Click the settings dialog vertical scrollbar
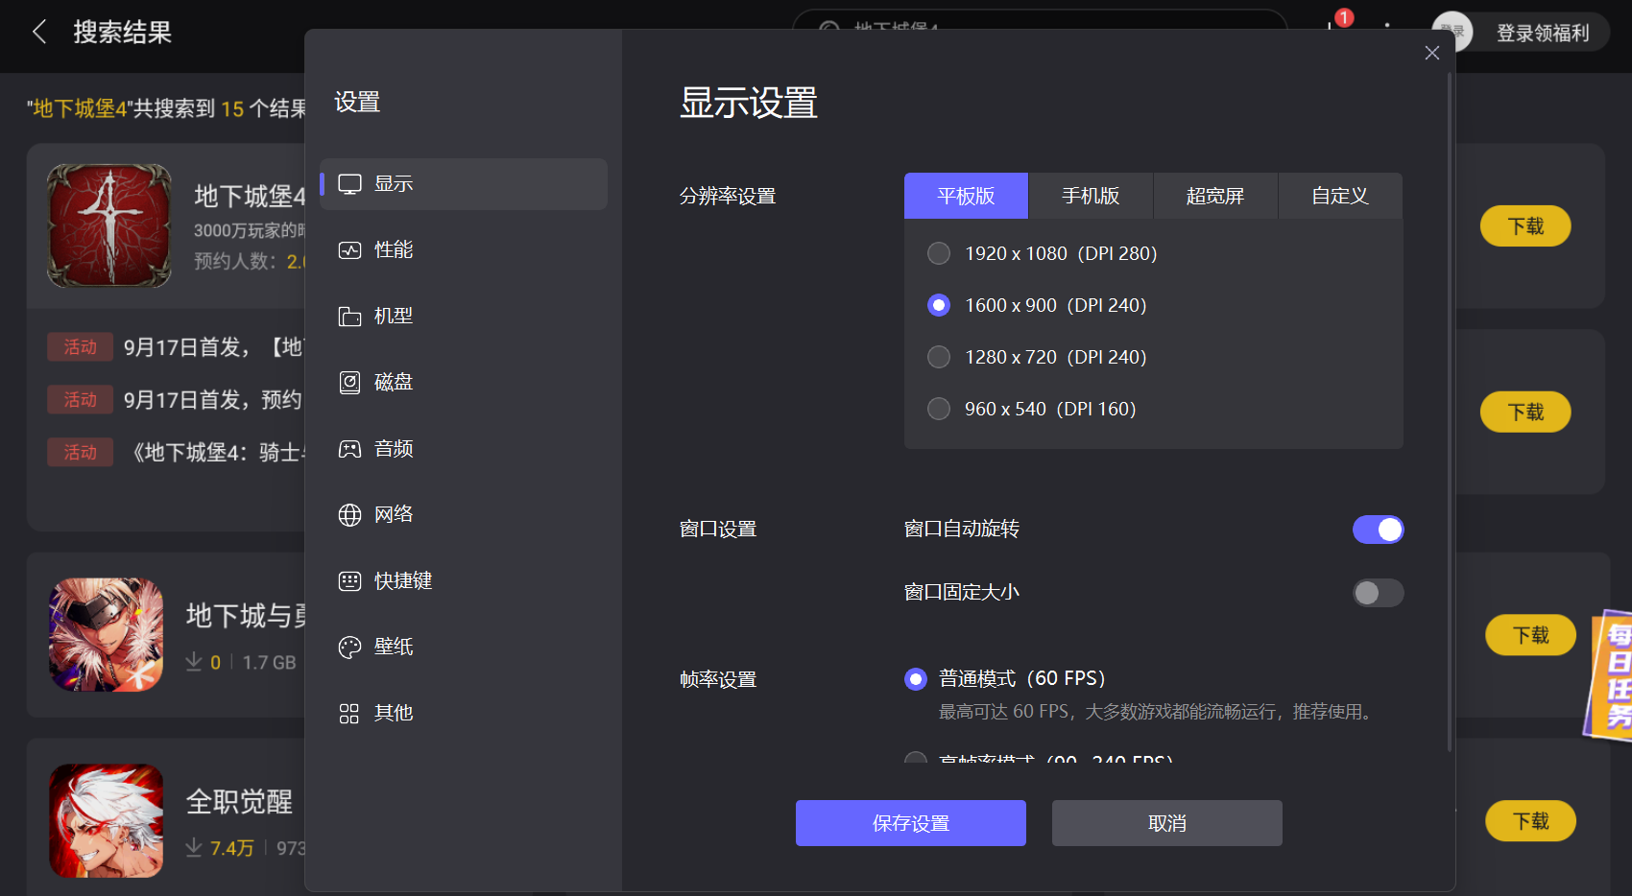The width and height of the screenshot is (1632, 896). click(1450, 413)
